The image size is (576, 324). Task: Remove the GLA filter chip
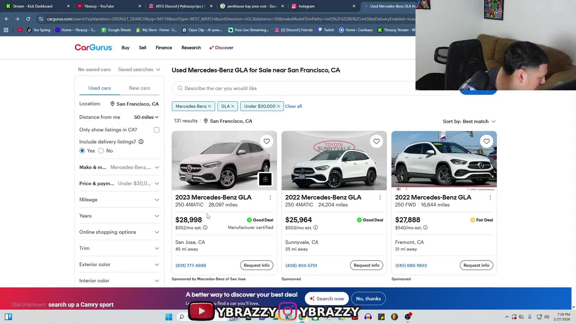coord(232,106)
